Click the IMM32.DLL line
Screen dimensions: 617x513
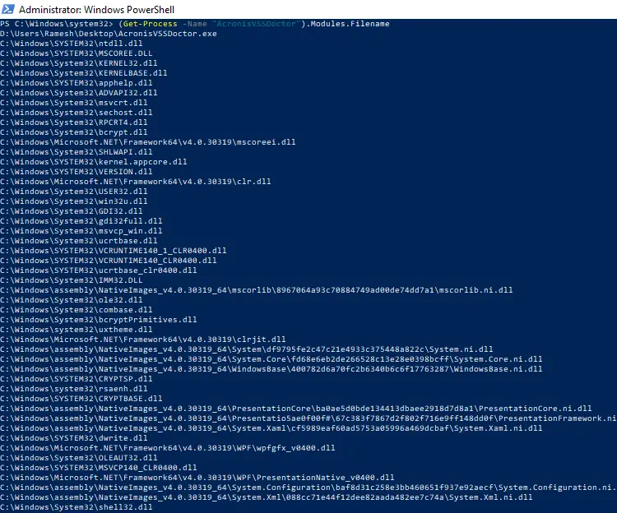pos(72,280)
